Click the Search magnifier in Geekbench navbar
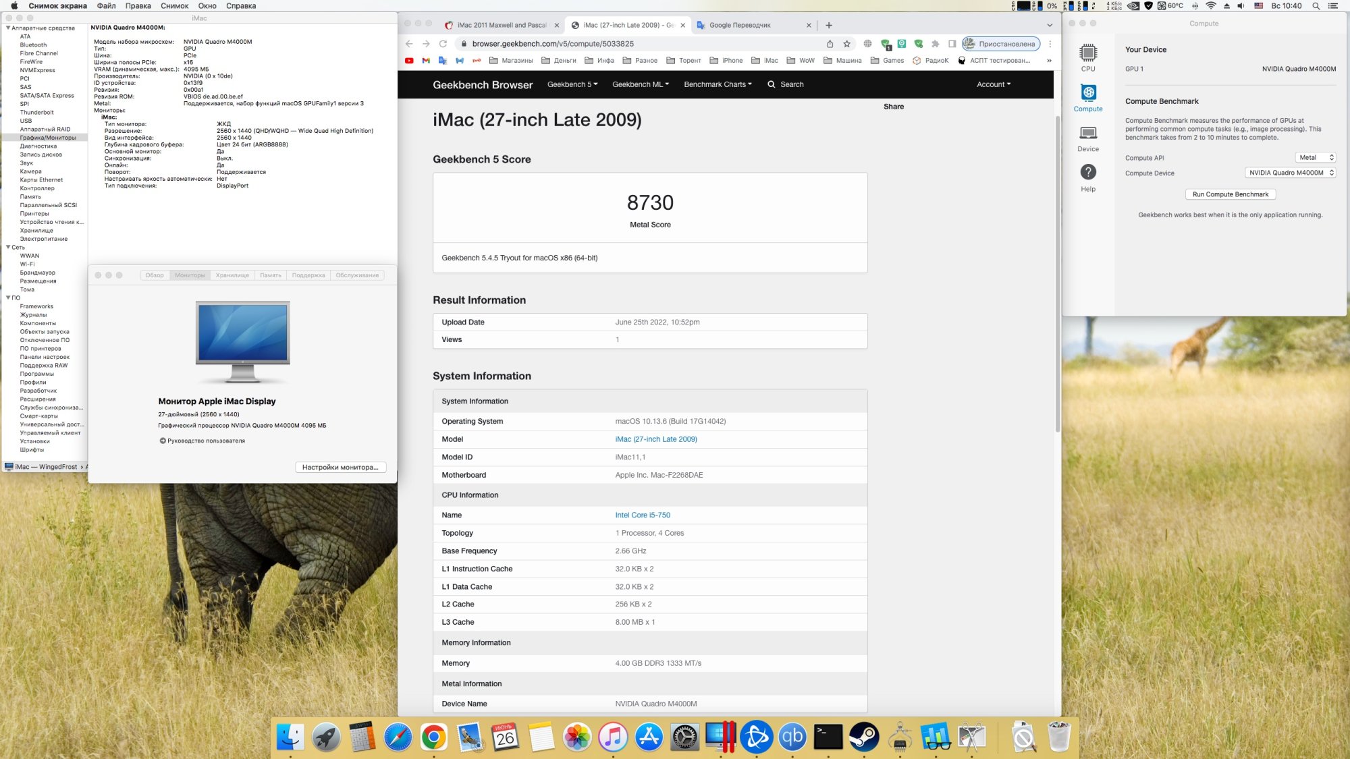Viewport: 1350px width, 759px height. pyautogui.click(x=771, y=84)
